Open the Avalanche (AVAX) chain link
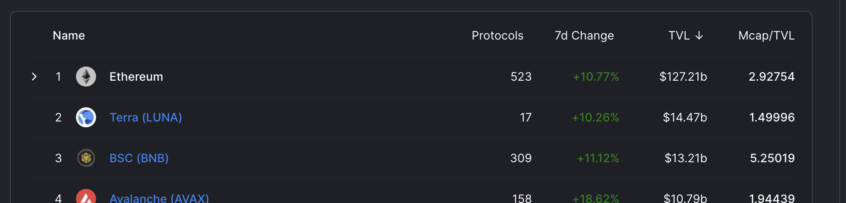Viewport: 846px width, 203px height. (159, 198)
